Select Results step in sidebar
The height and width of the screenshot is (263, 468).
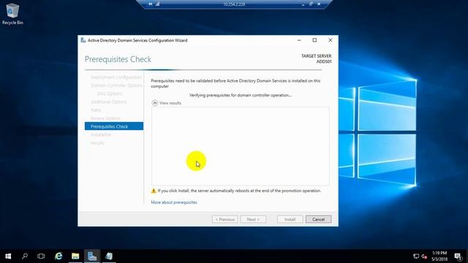pos(97,143)
